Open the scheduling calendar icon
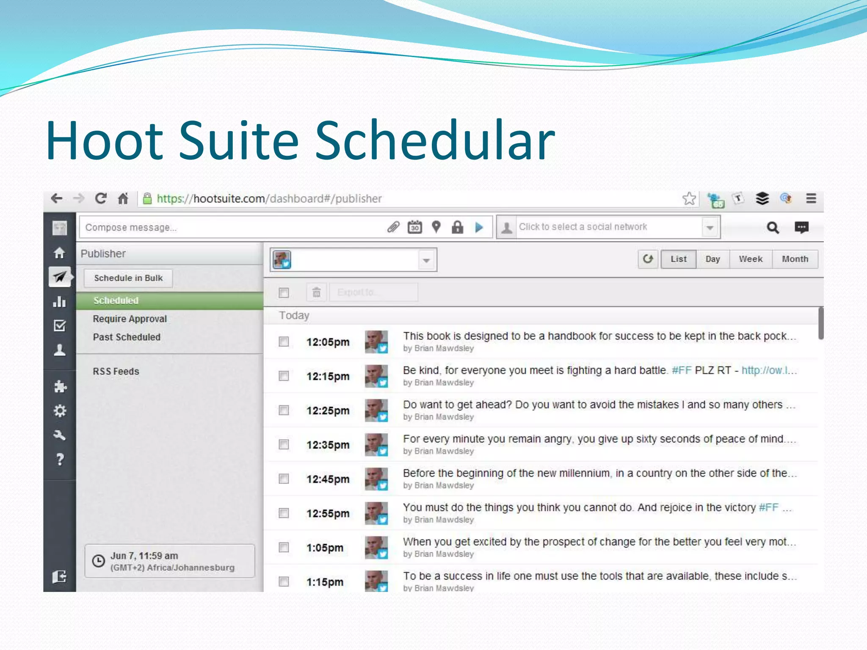The image size is (867, 650). tap(415, 227)
